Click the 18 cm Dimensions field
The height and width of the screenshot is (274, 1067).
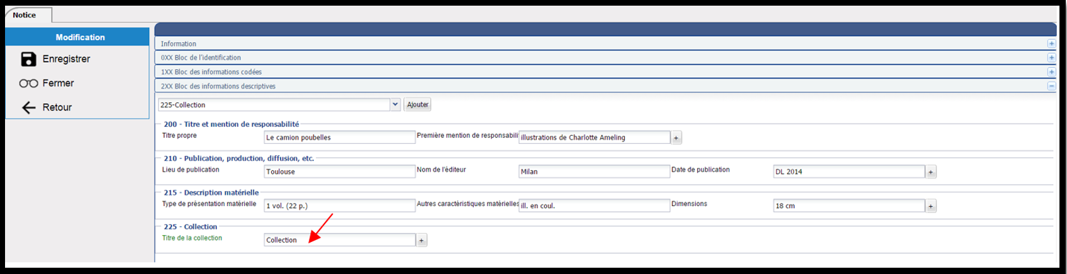click(x=849, y=206)
